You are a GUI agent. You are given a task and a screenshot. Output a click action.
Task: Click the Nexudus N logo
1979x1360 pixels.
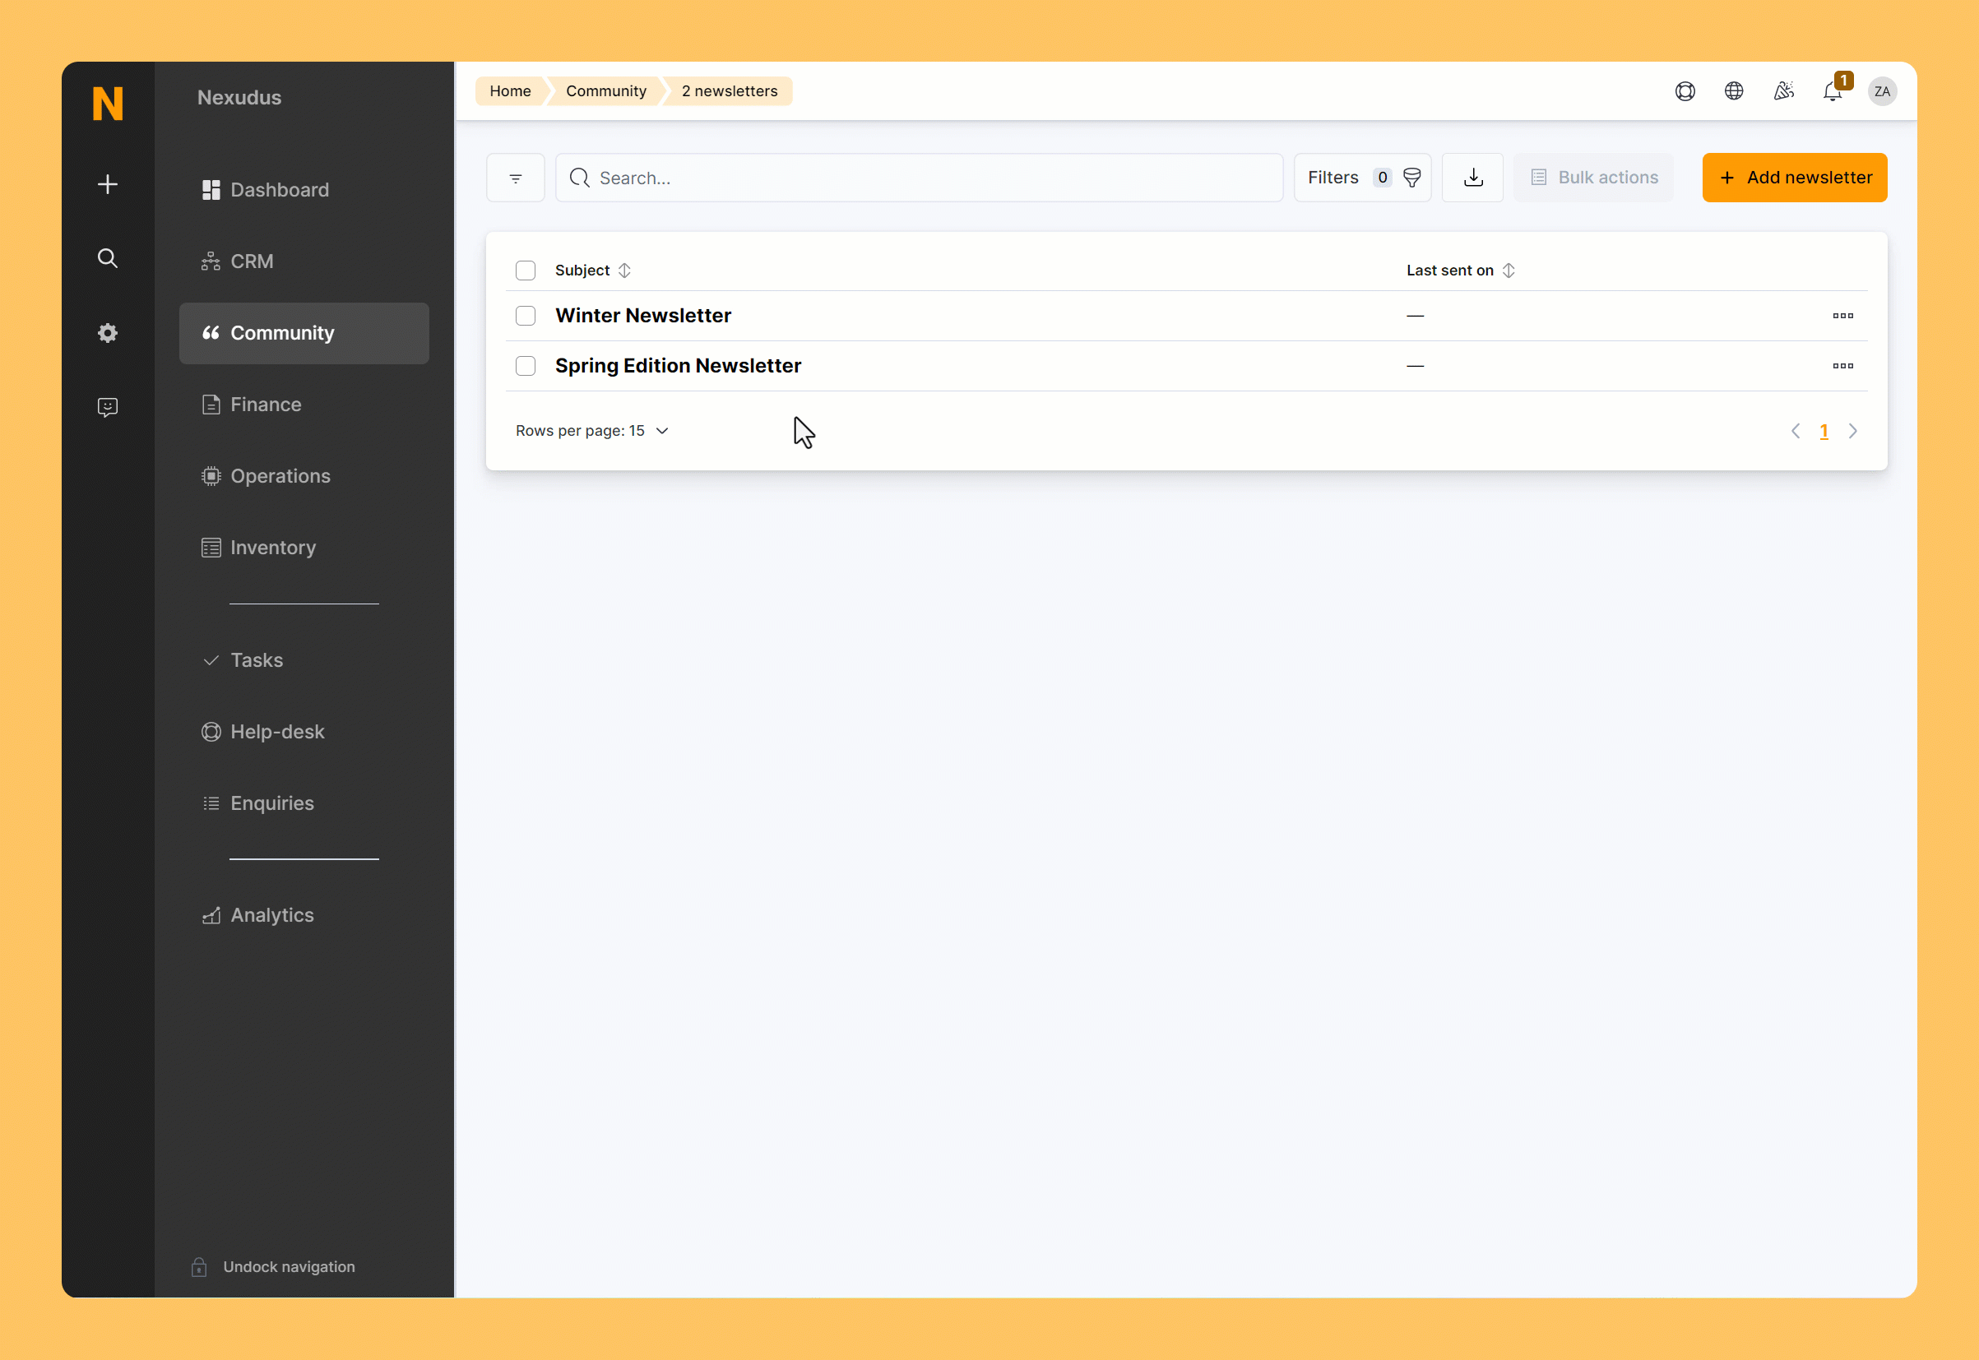click(x=108, y=103)
